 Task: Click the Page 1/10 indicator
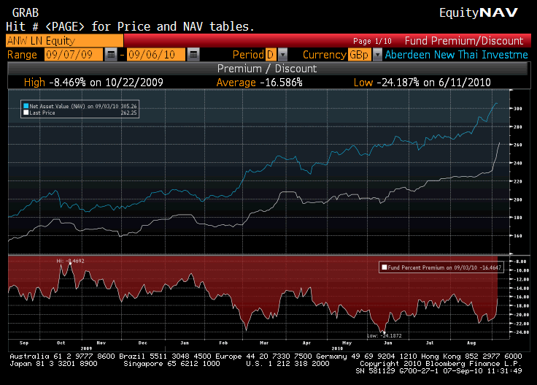click(x=373, y=42)
